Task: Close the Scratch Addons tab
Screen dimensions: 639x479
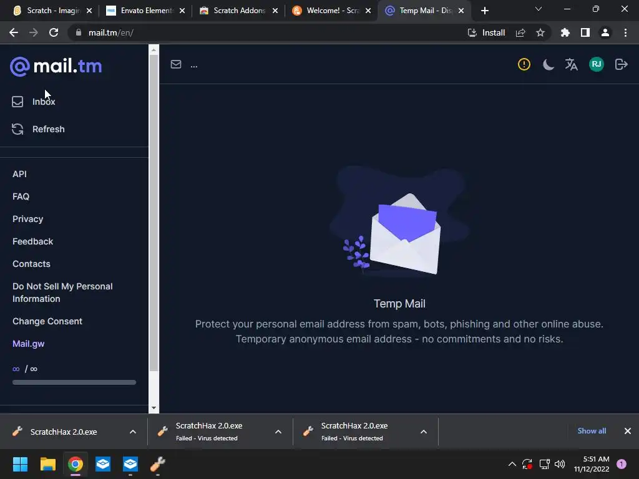Action: [x=275, y=11]
